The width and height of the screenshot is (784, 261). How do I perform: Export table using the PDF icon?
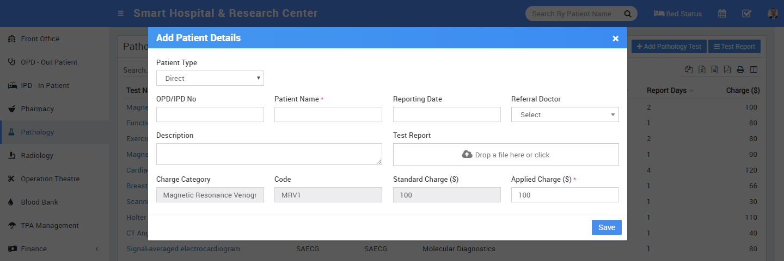pyautogui.click(x=727, y=69)
